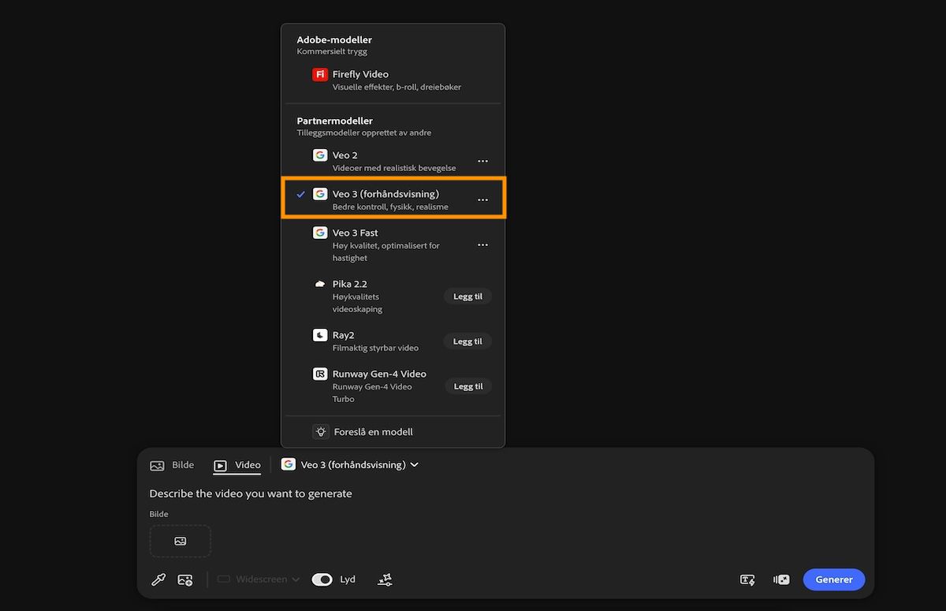Click the lightbulb icon beside Foreslå en modell
This screenshot has height=611, width=946.
click(x=320, y=431)
